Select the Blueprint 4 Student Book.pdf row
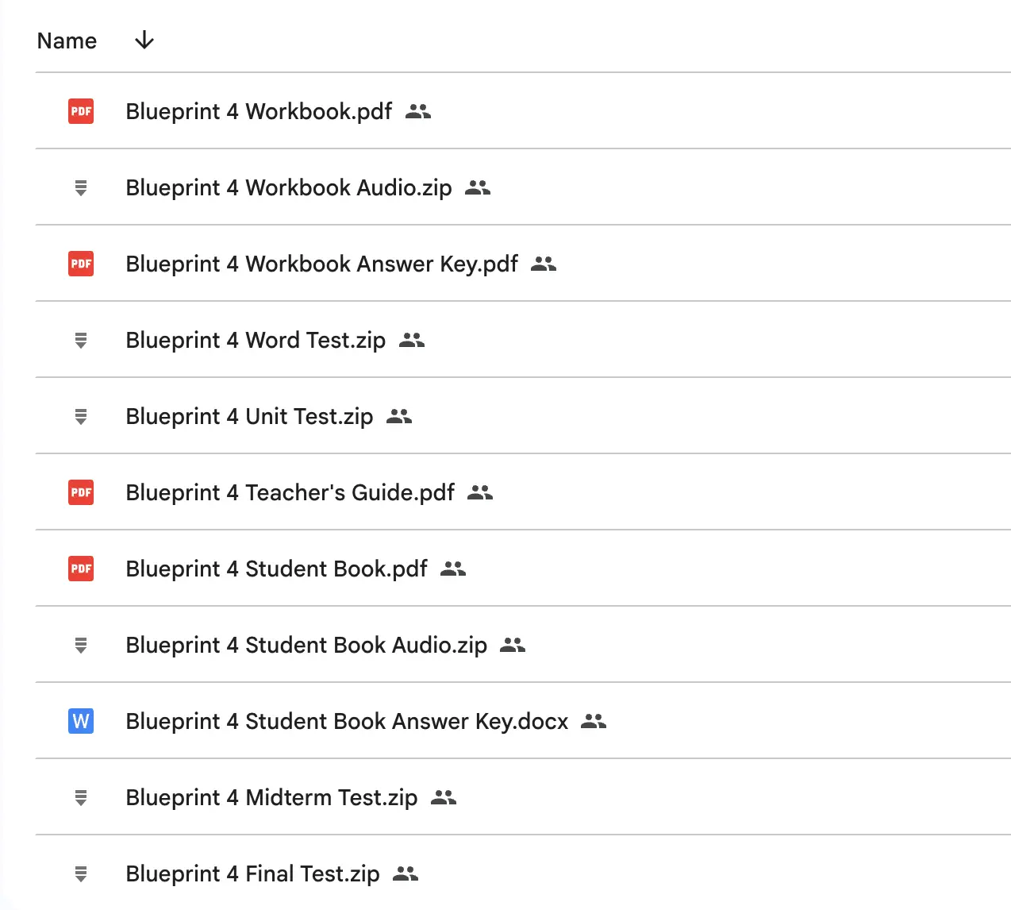 click(277, 569)
